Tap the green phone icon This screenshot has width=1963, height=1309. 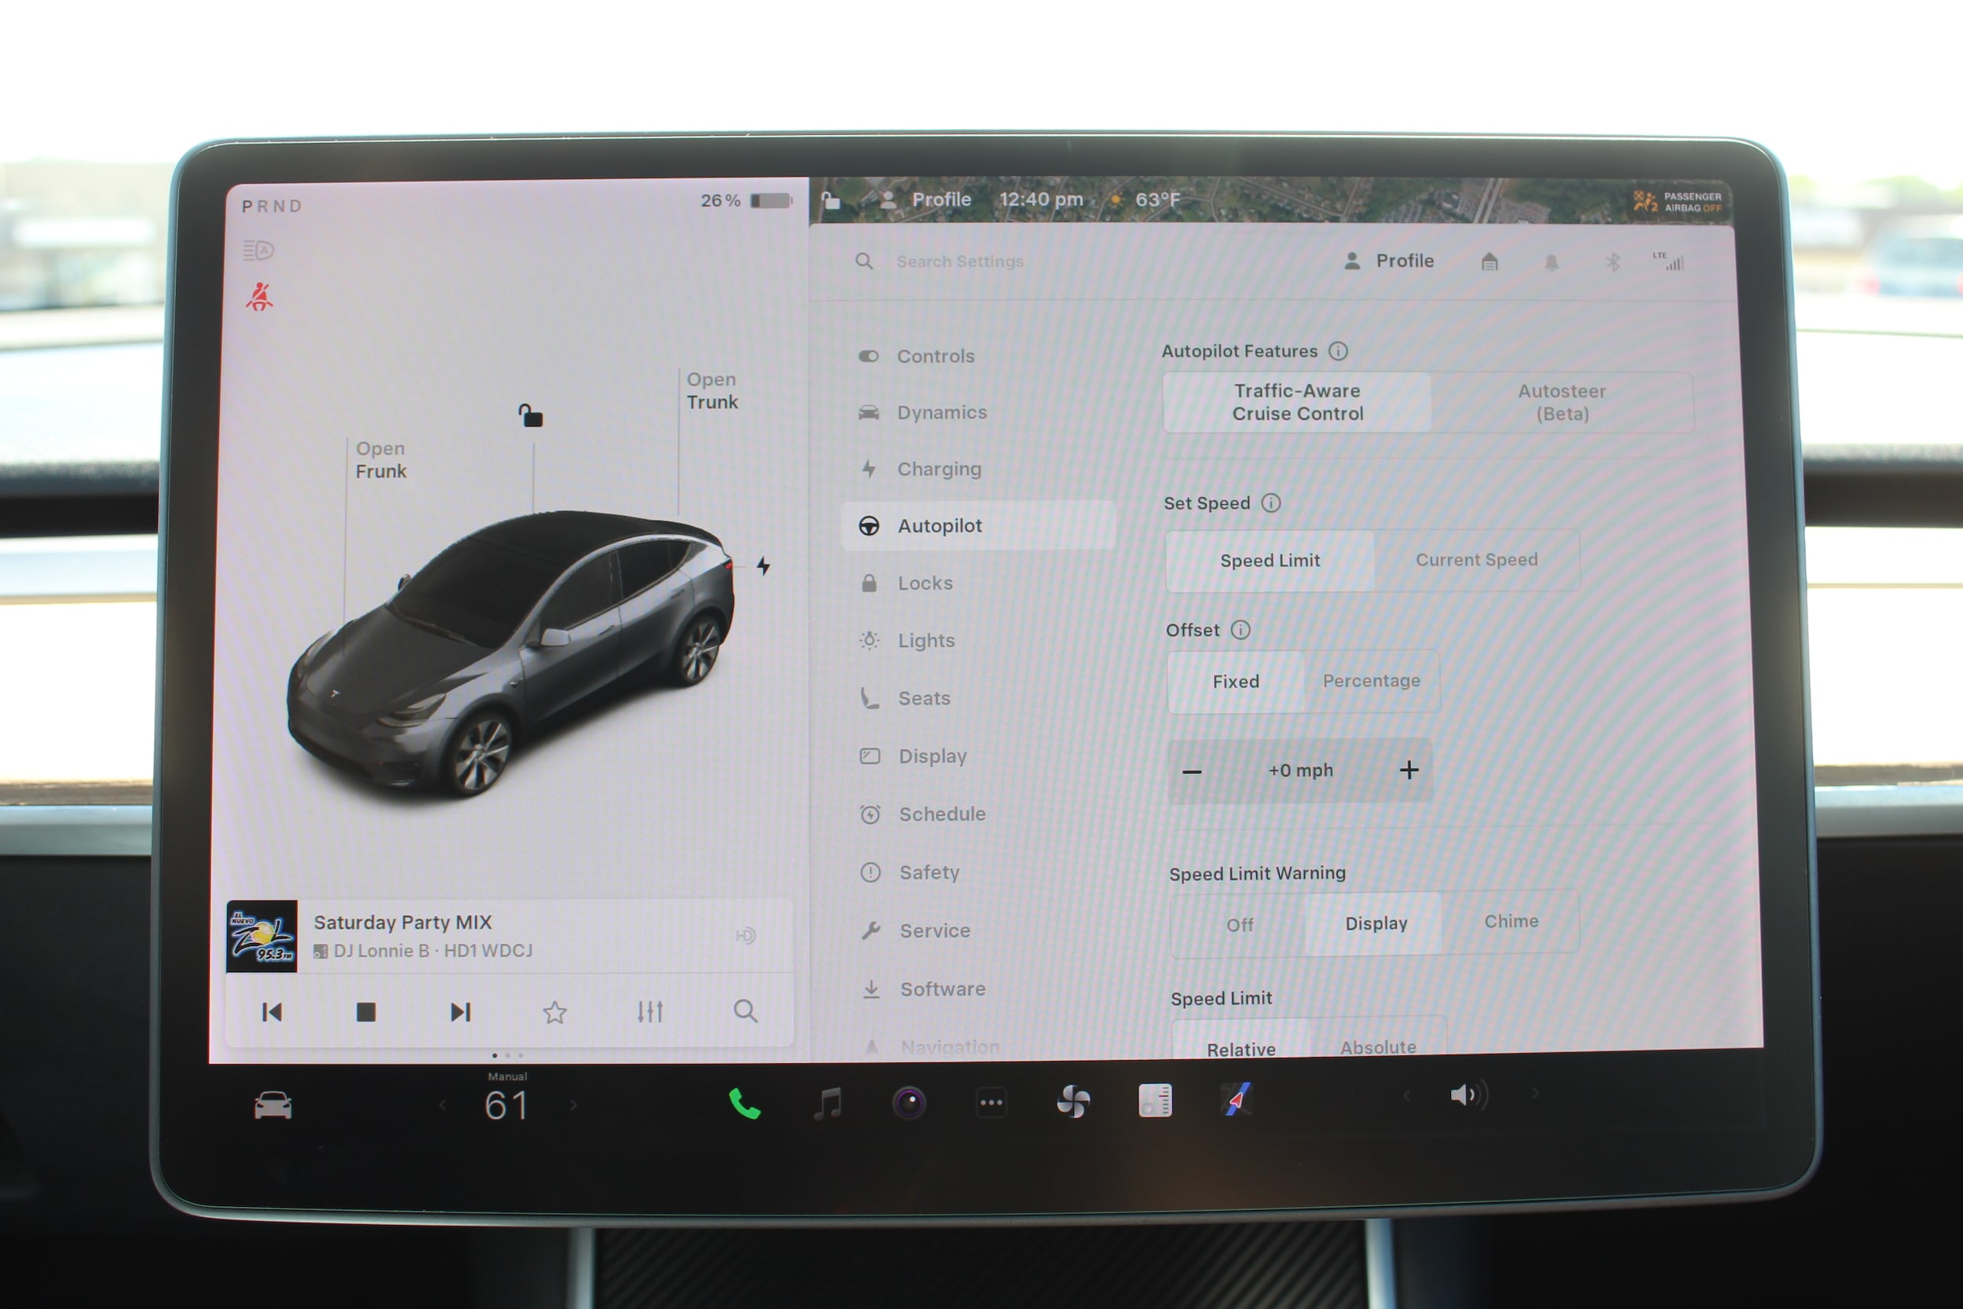click(x=744, y=1103)
